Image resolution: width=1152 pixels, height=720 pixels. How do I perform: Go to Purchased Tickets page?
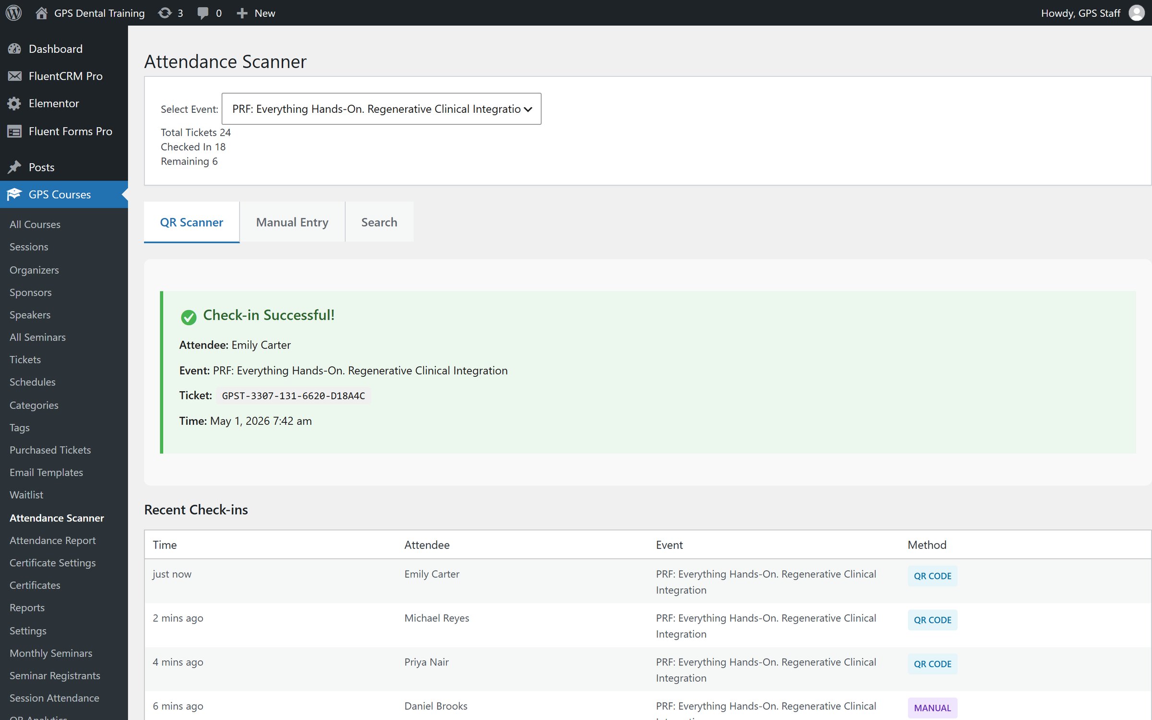50,450
